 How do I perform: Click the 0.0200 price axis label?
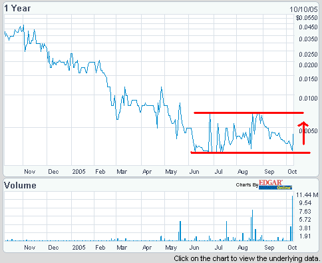308,65
